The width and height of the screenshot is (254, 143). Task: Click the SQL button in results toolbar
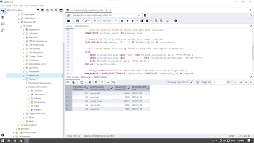pos(114,82)
